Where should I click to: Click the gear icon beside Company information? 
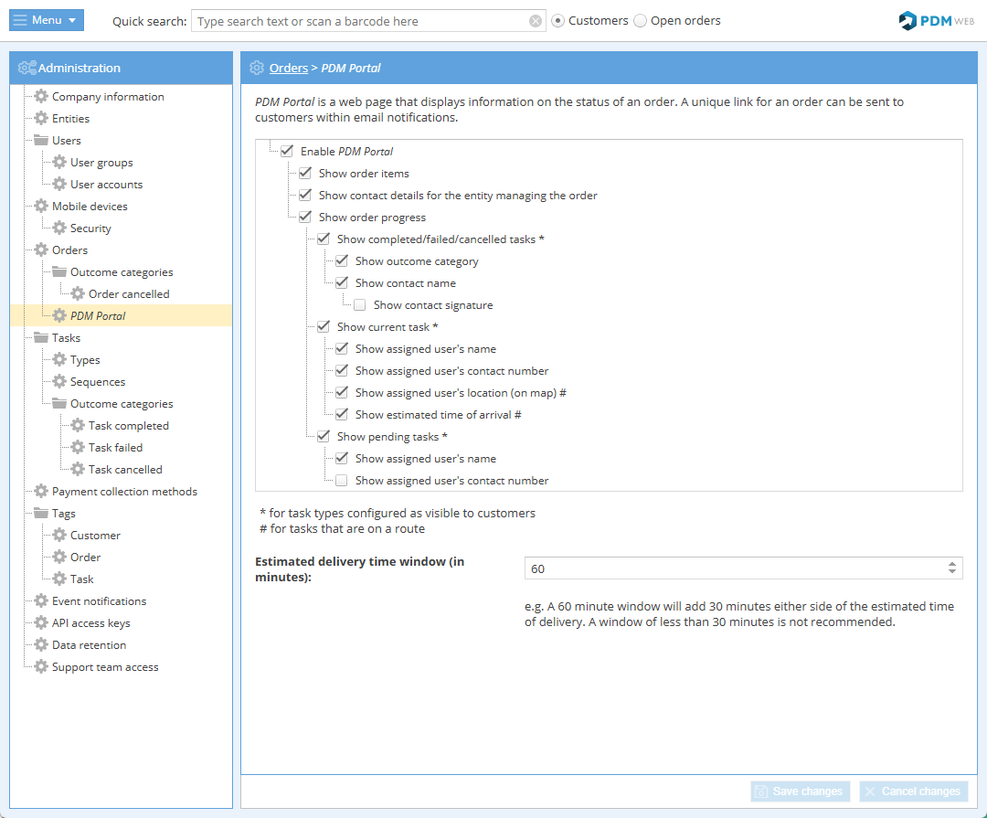(41, 97)
